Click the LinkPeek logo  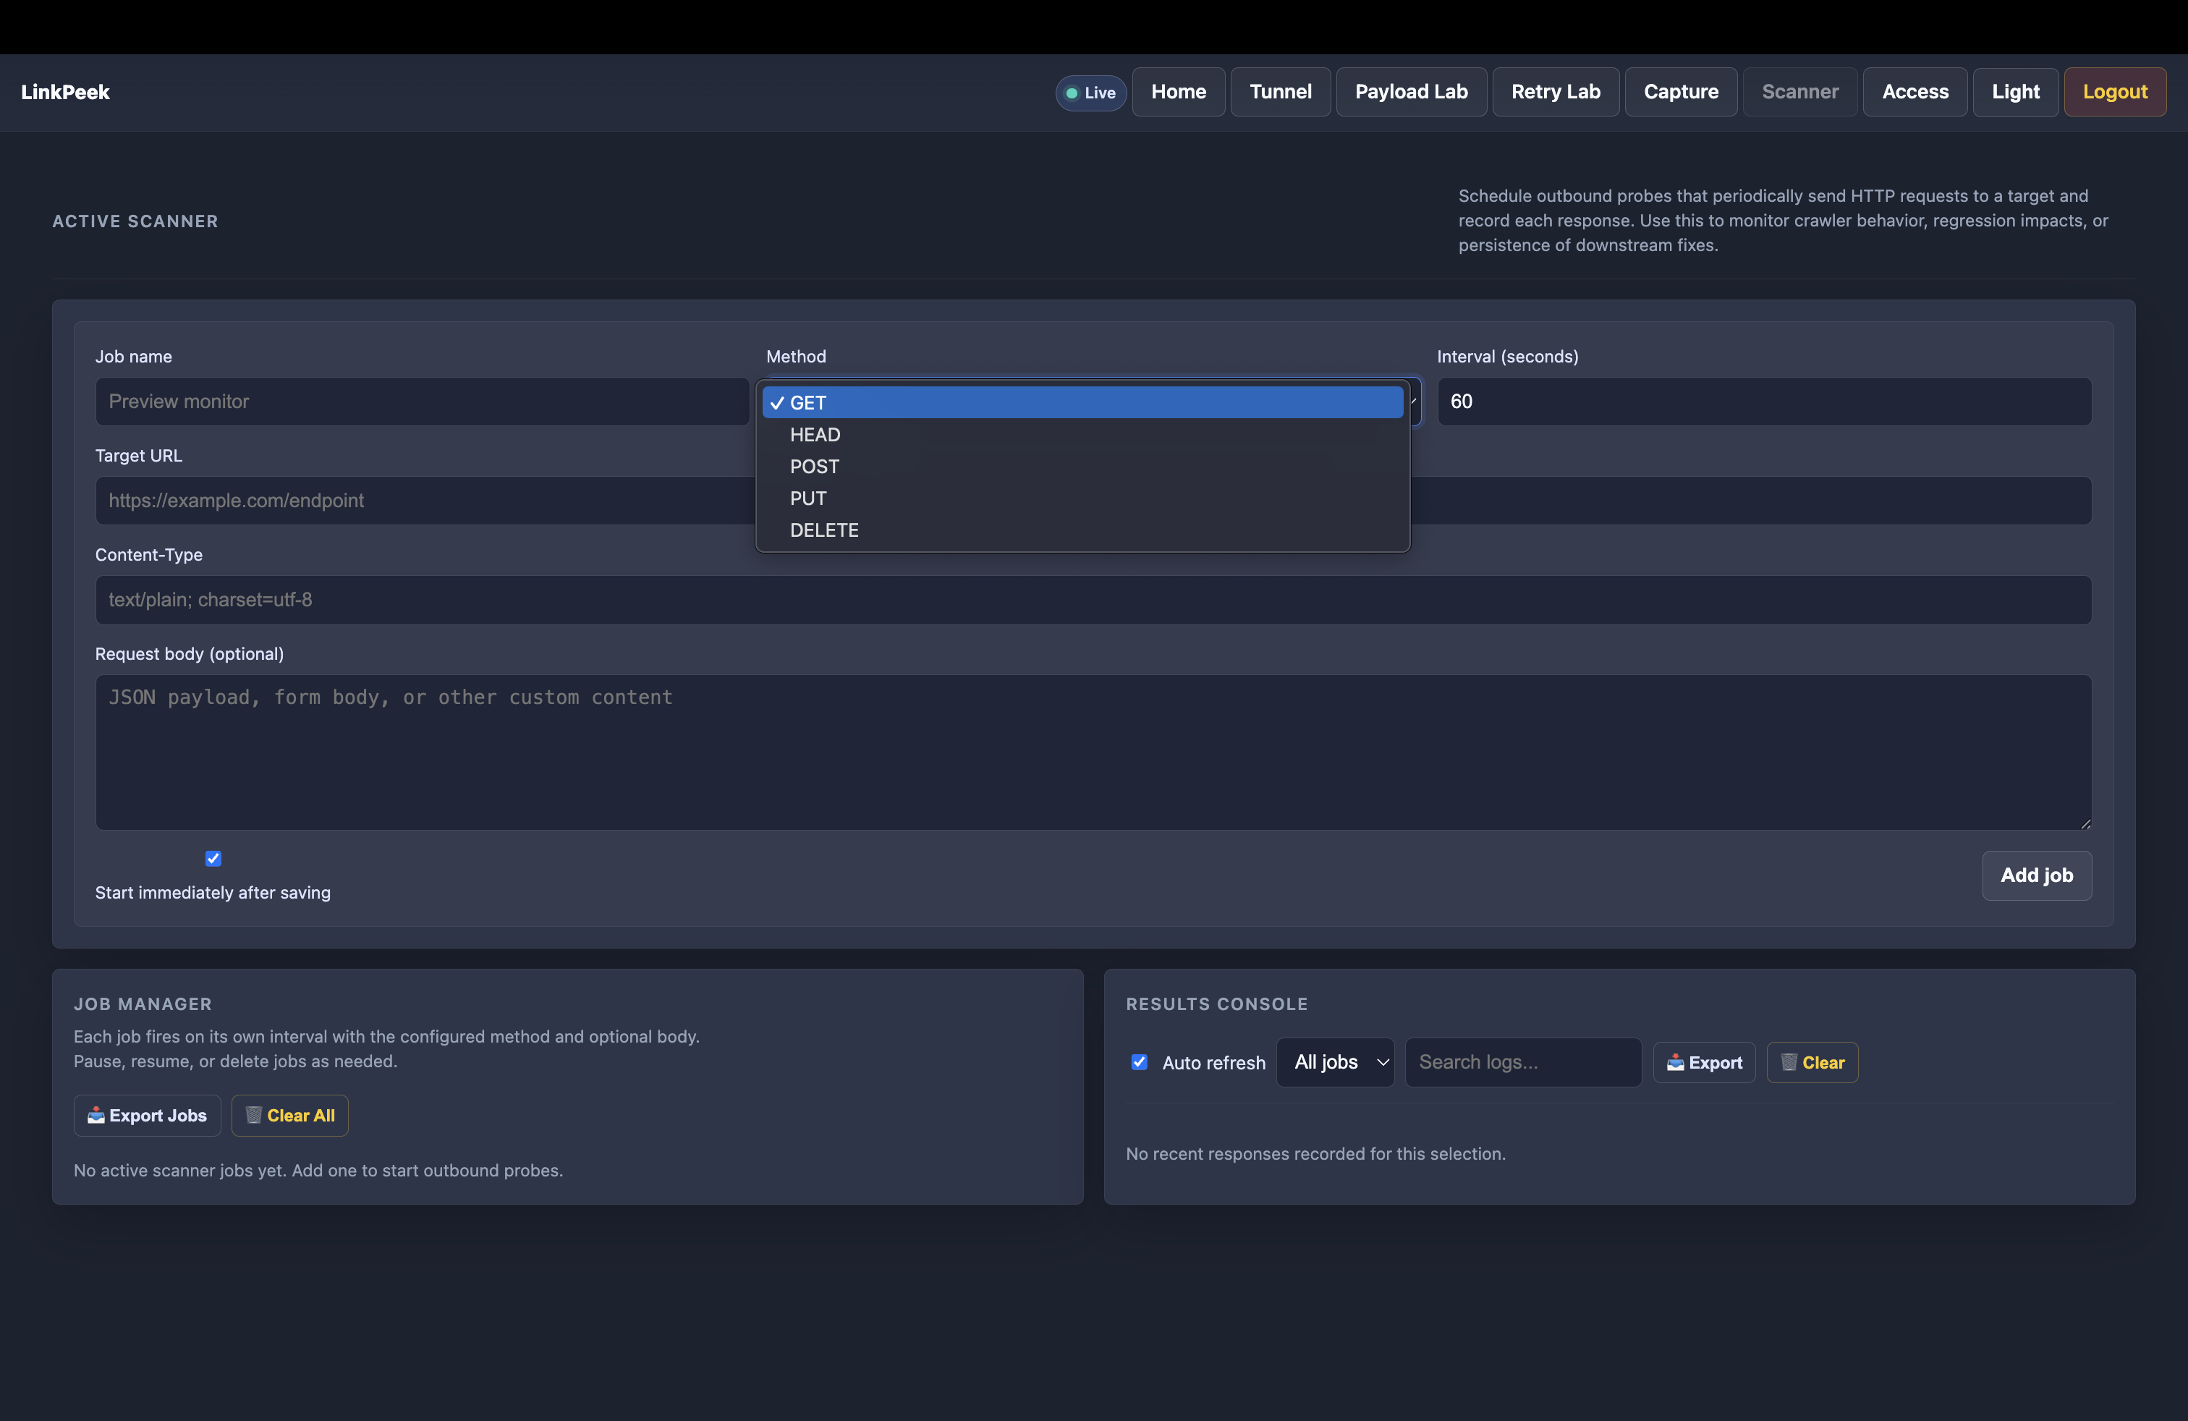pos(65,92)
